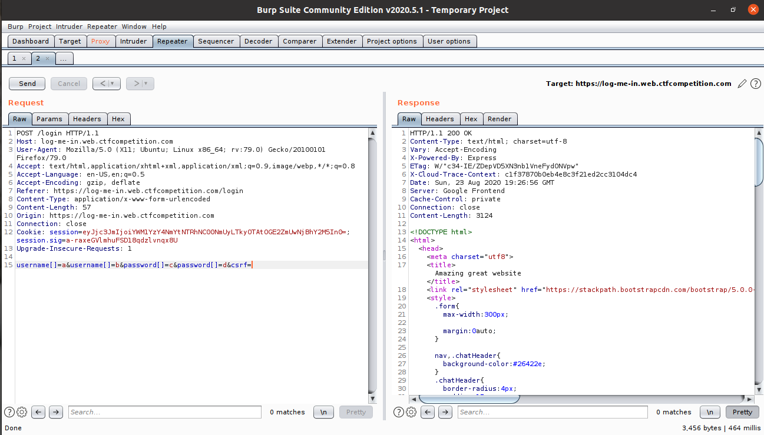Add new Repeater tab with ... button
This screenshot has height=435, width=764.
pyautogui.click(x=64, y=58)
